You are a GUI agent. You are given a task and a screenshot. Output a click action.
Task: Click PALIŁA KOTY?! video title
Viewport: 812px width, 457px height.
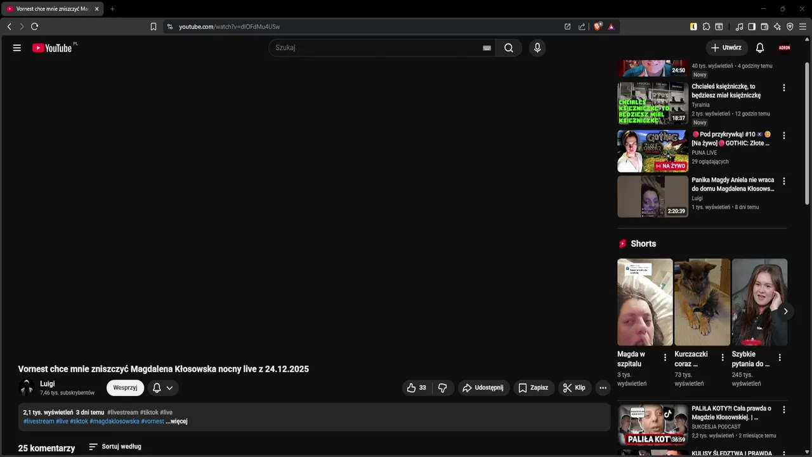731,413
